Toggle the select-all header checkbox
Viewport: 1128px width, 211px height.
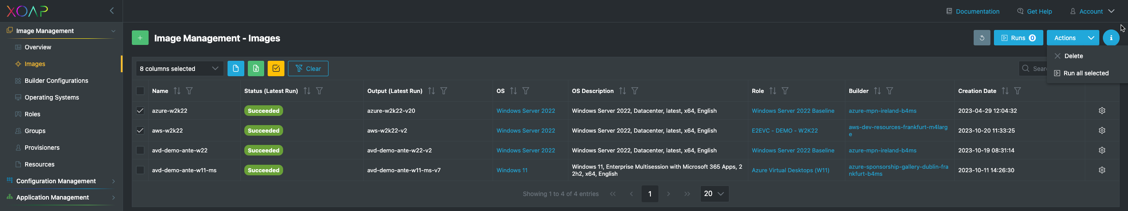[x=140, y=91]
